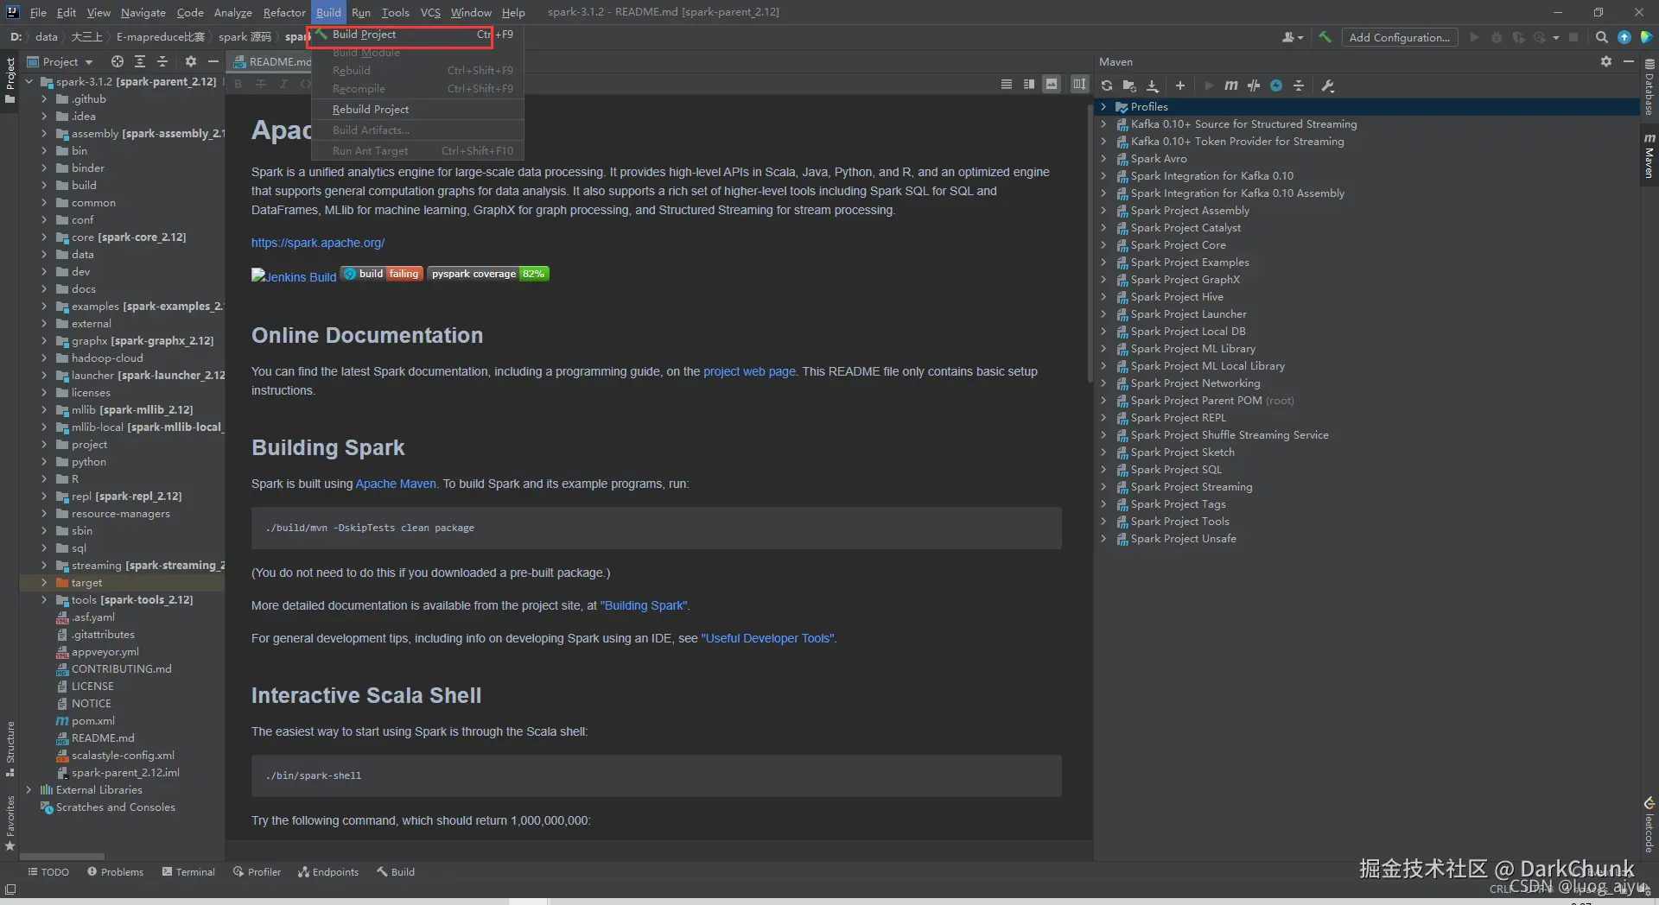Expand Profiles node in Maven panel

pyautogui.click(x=1103, y=107)
